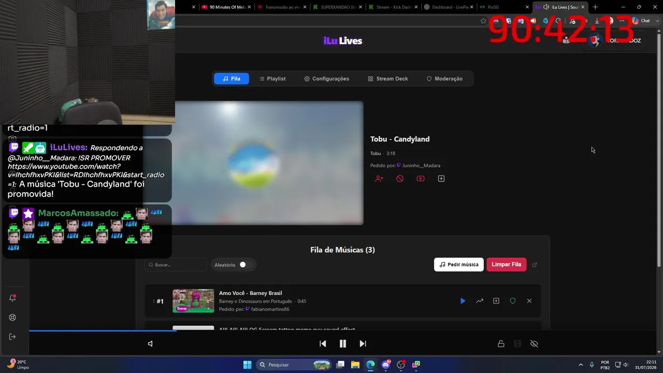The height and width of the screenshot is (373, 663).
Task: Click the film strip icon in player bar
Action: 517,343
